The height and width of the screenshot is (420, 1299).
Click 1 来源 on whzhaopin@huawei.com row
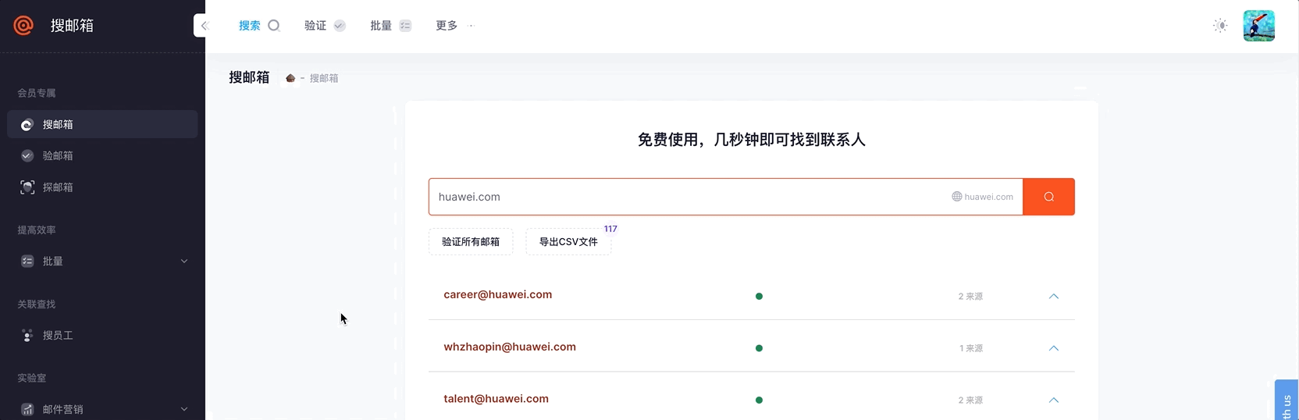coord(971,348)
